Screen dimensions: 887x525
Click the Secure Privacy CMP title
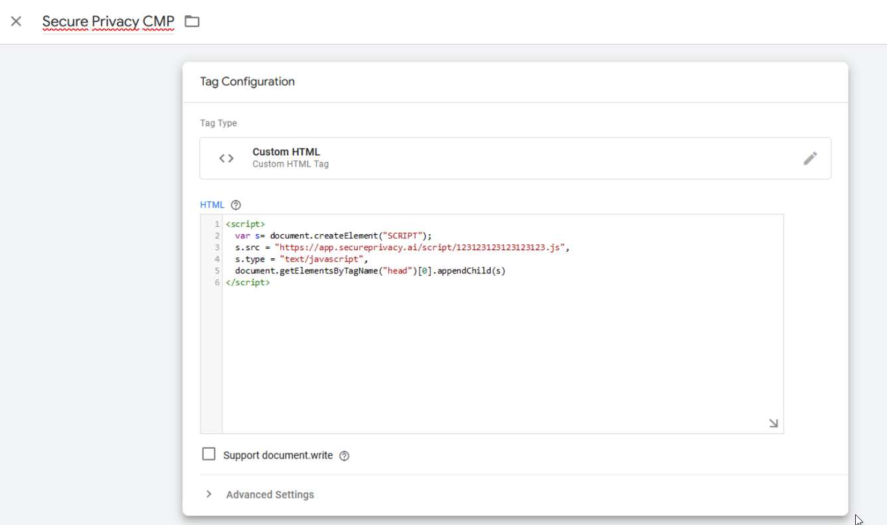point(108,21)
